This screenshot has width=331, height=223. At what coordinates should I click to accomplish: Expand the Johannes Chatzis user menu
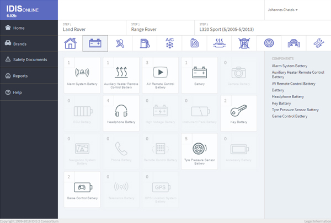[282, 10]
